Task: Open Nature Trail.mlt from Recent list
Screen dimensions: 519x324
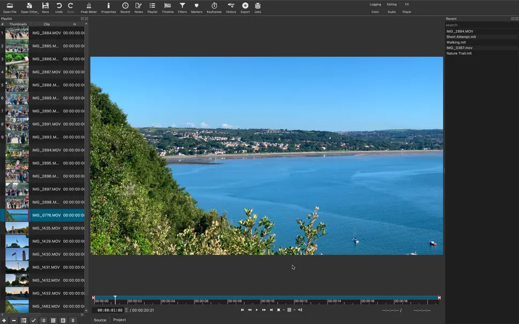Action: (459, 53)
